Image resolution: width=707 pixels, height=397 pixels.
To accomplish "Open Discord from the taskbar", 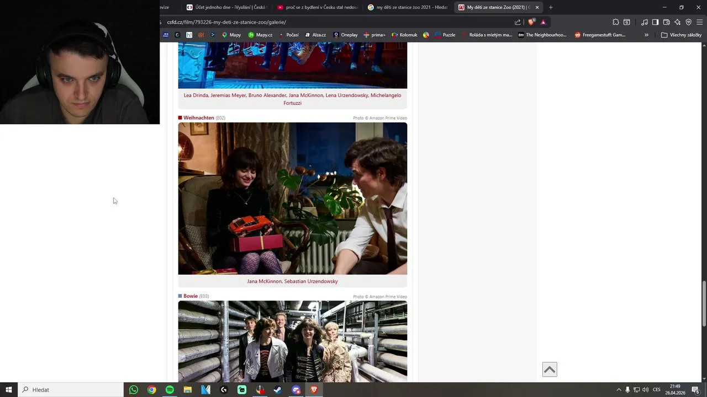I will coord(296,390).
